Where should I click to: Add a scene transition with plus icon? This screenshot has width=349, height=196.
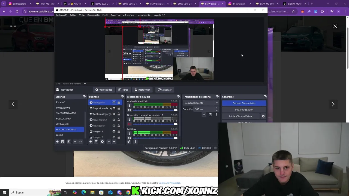204,115
